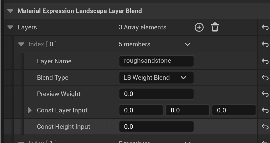The width and height of the screenshot is (270, 143).
Task: Open the Index 0 members options dropdown
Action: click(x=188, y=44)
